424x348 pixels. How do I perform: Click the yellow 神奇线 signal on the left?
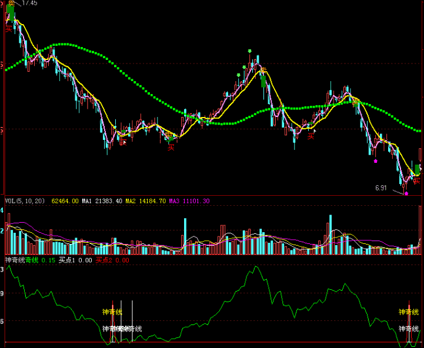coord(111,312)
